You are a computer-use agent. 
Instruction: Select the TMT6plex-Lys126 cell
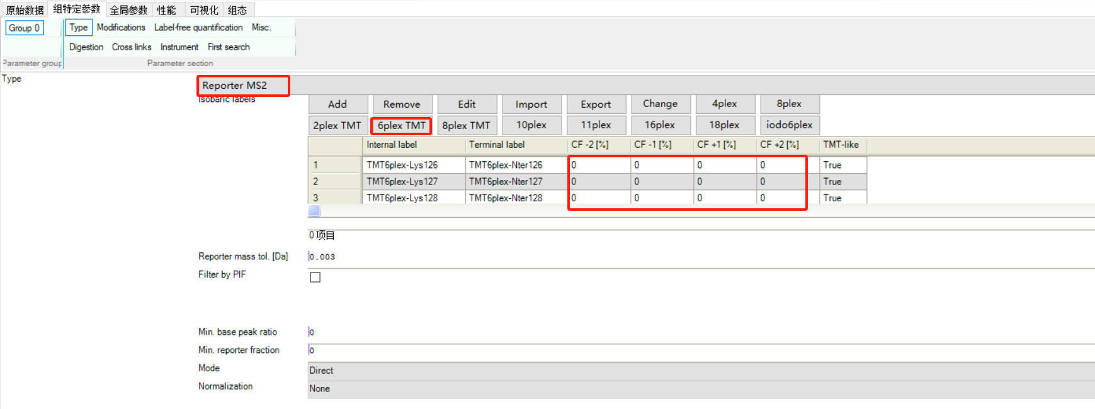414,165
